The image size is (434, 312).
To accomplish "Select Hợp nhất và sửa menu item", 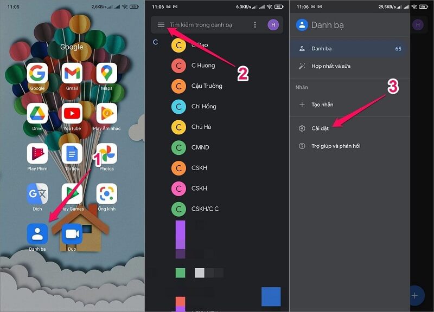I will pyautogui.click(x=330, y=66).
